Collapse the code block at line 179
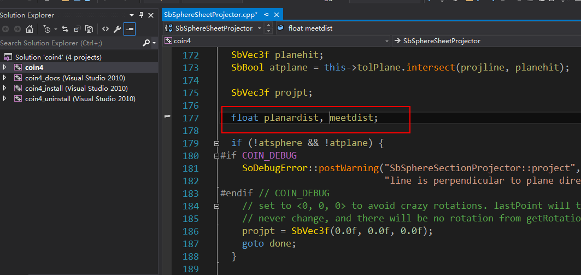The height and width of the screenshot is (275, 581). 217,143
